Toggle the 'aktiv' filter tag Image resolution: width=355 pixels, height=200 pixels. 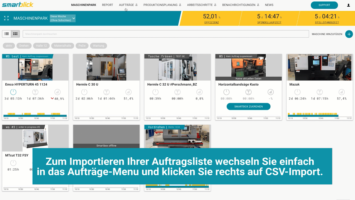coord(9,46)
